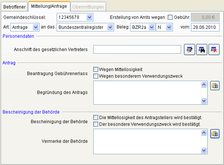Expand the Bundeszentralregister dropdown
Screen dimensions: 224x165
pyautogui.click(x=110, y=27)
